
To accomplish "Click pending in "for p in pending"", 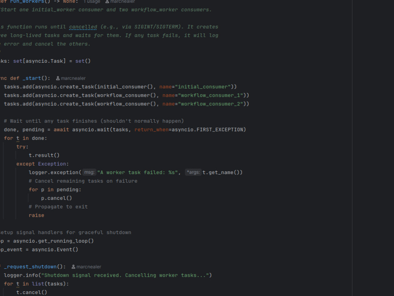I will tap(68, 189).
